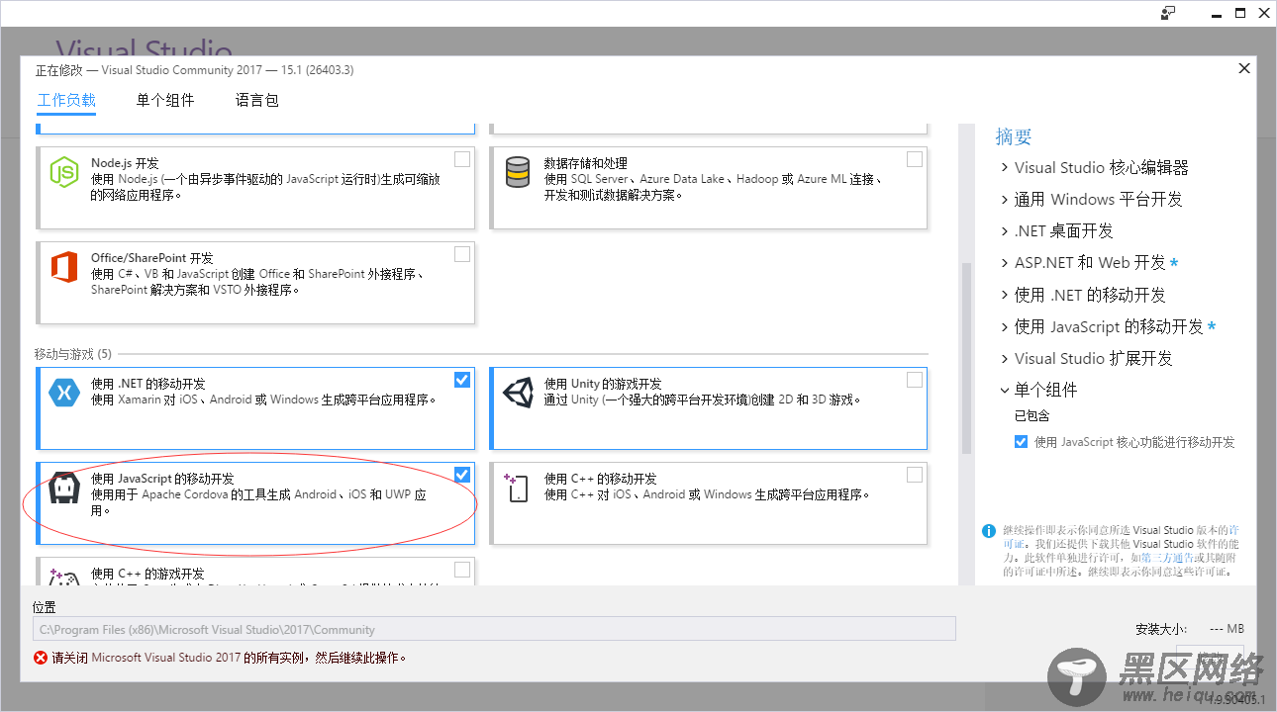This screenshot has width=1277, height=712.
Task: Uncheck 使用 JavaScript 的移动开发 checkbox
Action: [462, 475]
